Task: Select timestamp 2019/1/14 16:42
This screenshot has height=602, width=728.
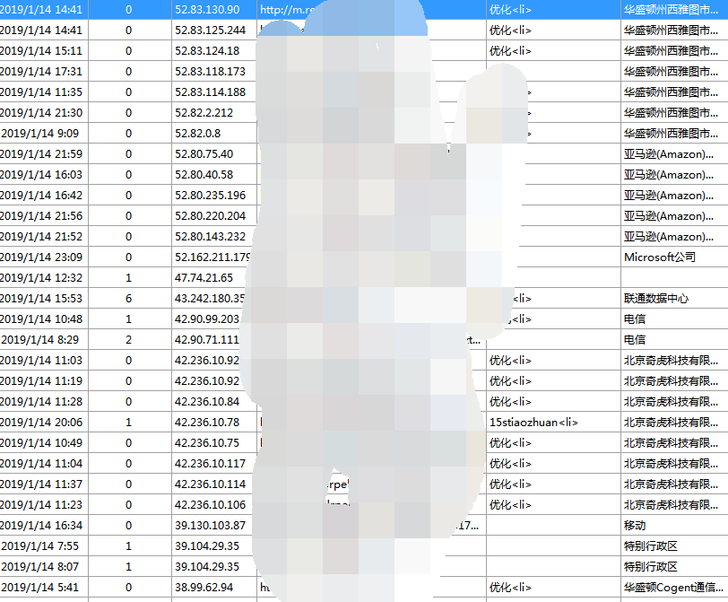Action: (x=41, y=196)
